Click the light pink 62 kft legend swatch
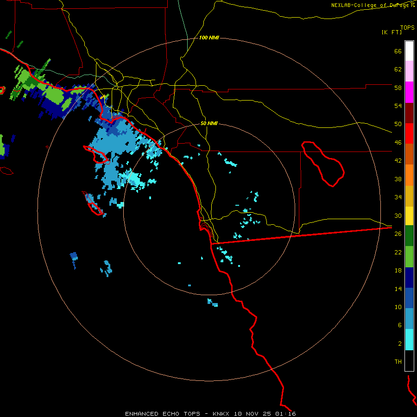This screenshot has height=417, width=417. coord(409,71)
